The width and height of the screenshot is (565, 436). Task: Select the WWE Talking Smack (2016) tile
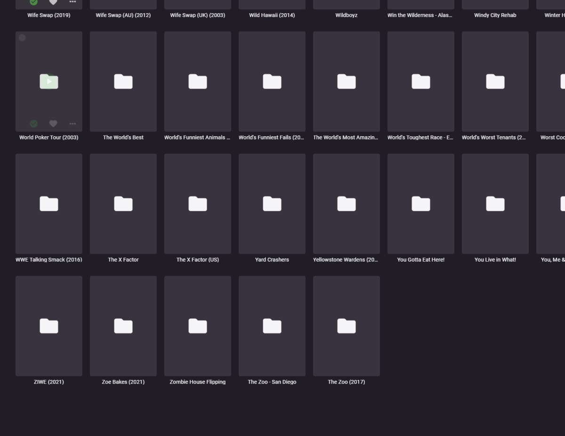[x=49, y=204]
